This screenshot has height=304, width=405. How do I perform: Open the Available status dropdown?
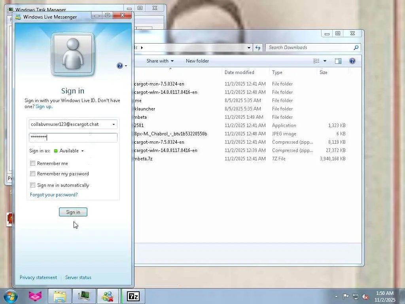pyautogui.click(x=69, y=151)
